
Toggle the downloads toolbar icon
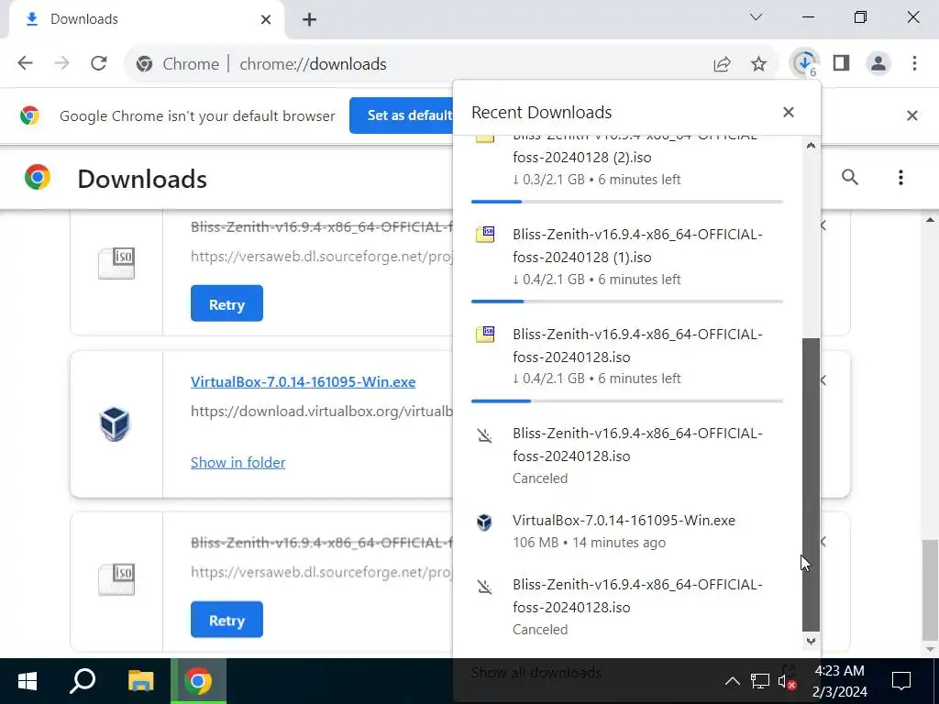[804, 63]
